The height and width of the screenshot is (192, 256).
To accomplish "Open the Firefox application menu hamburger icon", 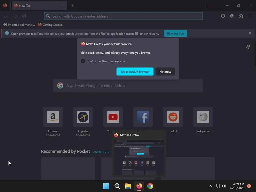I will (x=250, y=16).
